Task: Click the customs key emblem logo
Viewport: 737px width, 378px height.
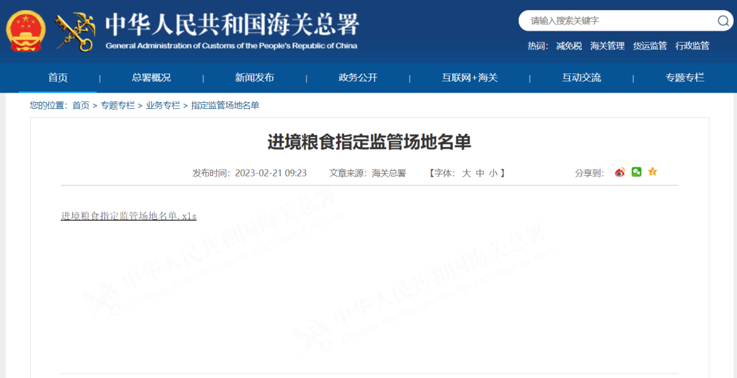Action: (x=75, y=31)
